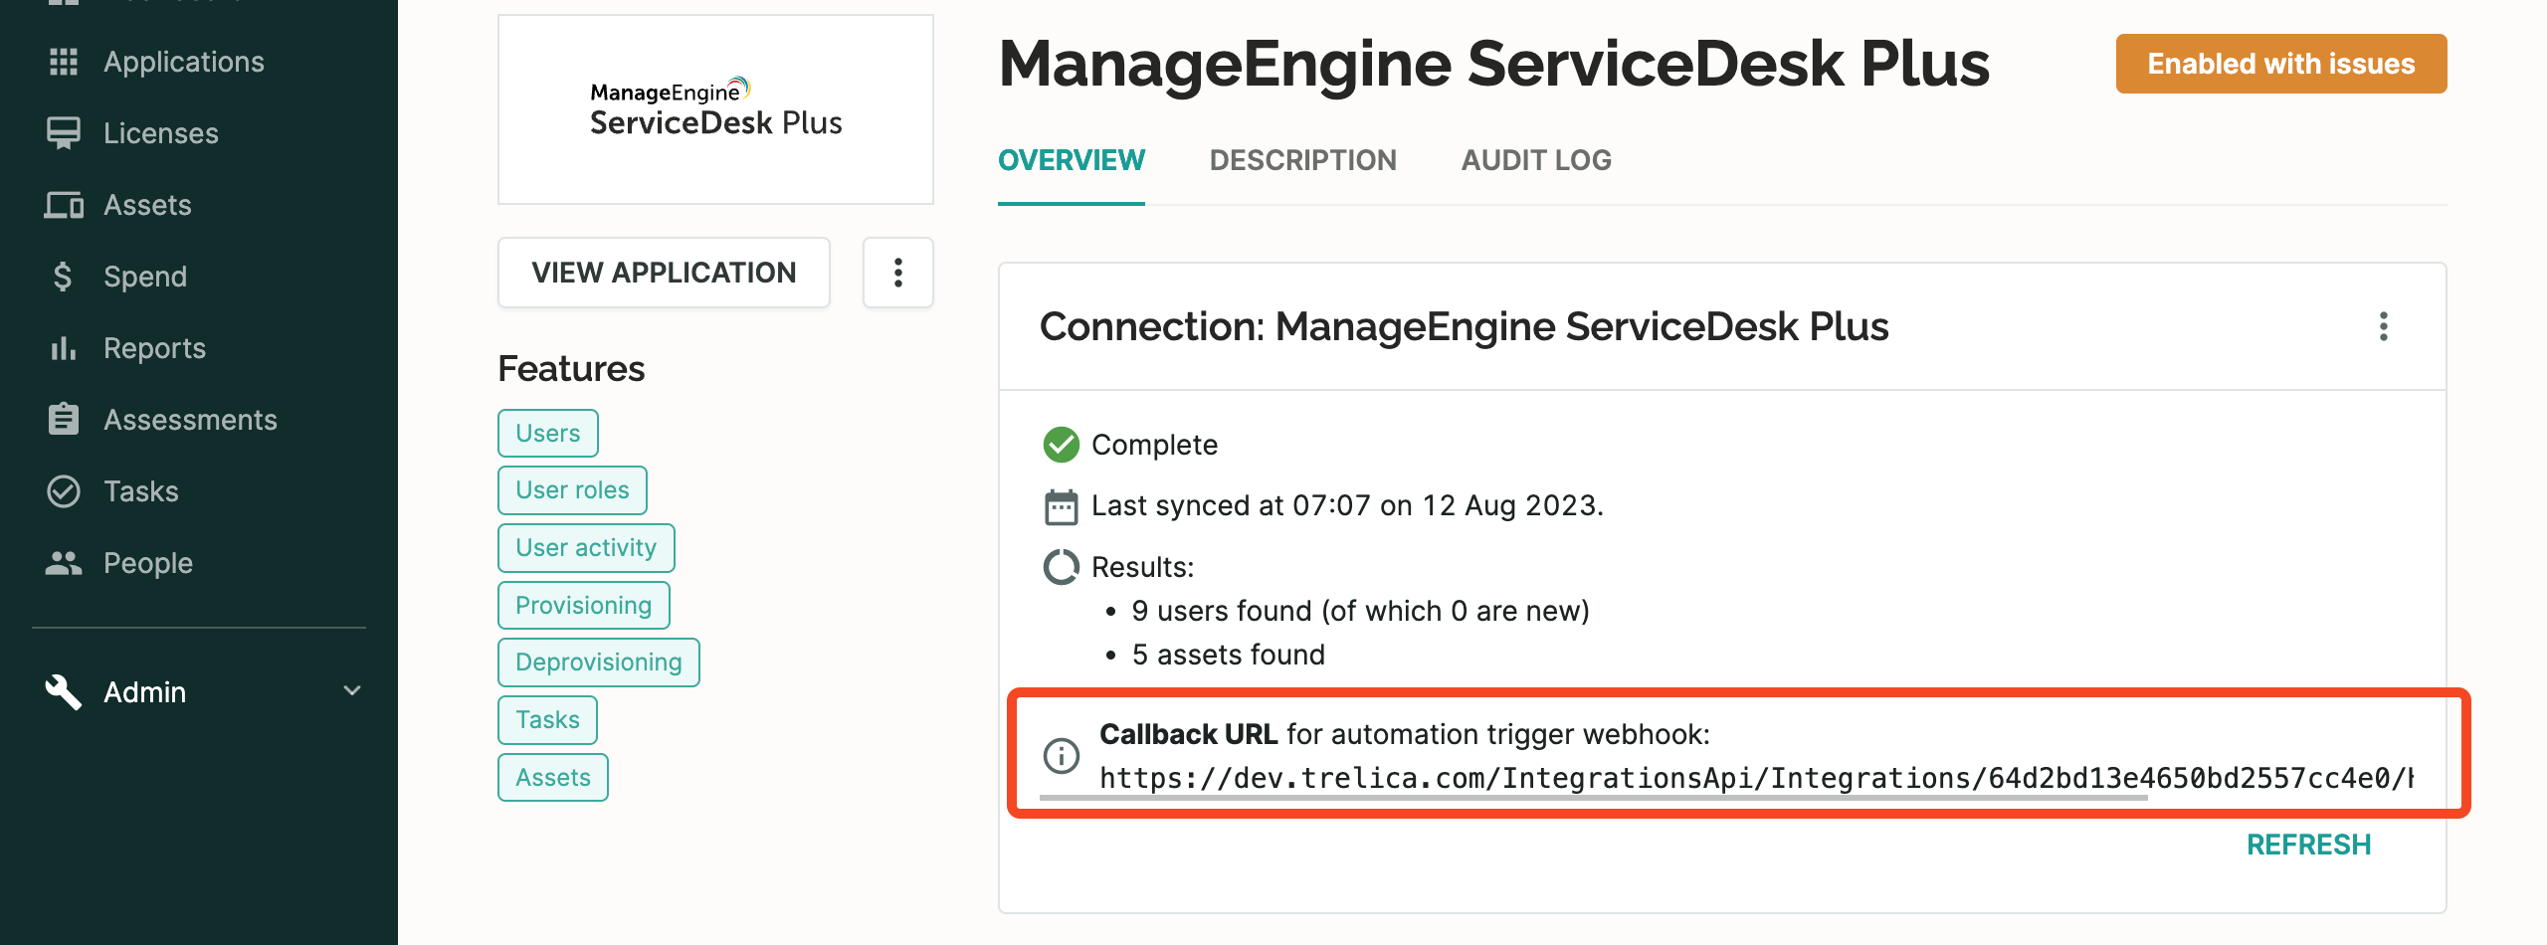Click the Reports bar chart icon
Viewport: 2547px width, 945px height.
coord(64,348)
